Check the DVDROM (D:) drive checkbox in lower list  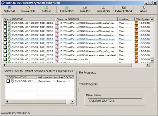pos(8,81)
